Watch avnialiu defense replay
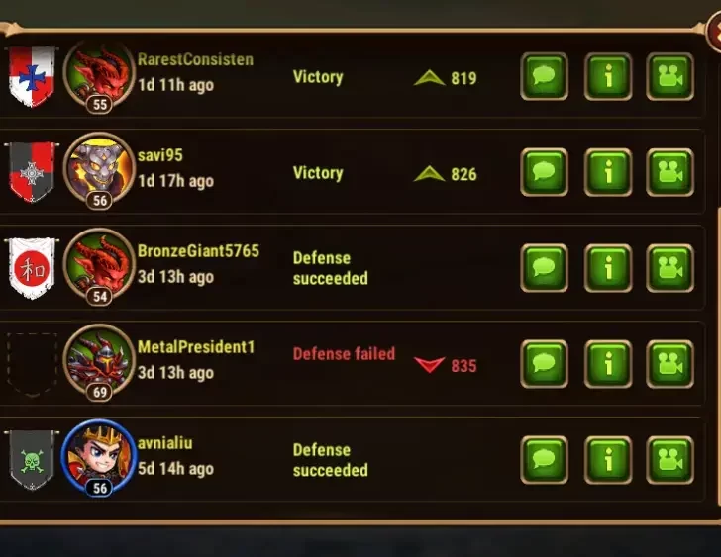 [669, 460]
